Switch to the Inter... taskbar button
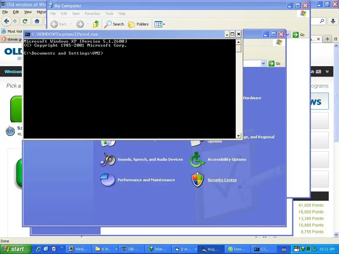The image size is (339, 254). click(x=158, y=249)
